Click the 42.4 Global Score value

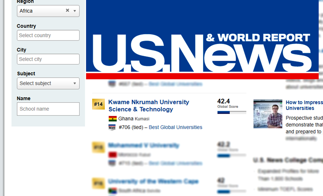tap(224, 101)
